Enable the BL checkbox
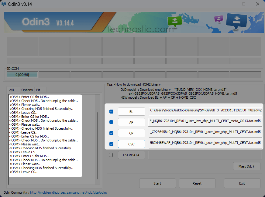The image size is (265, 197). coord(111,112)
